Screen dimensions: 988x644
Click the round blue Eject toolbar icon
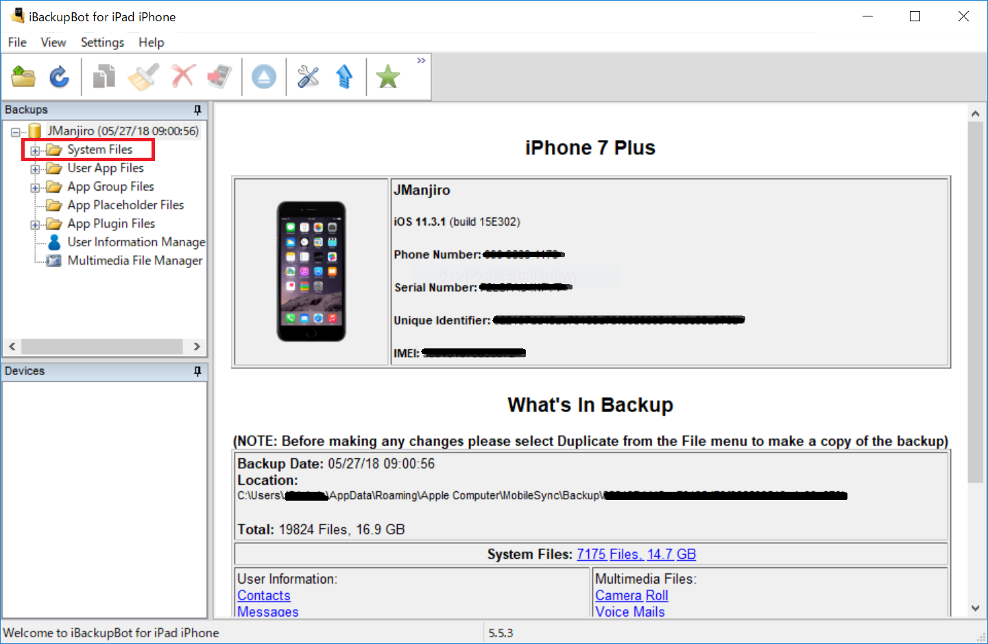coord(264,76)
